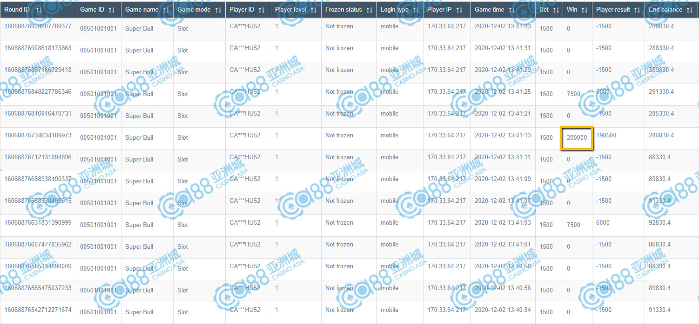699x324 pixels.
Task: Click the Frozen status sort icon
Action: tap(369, 10)
